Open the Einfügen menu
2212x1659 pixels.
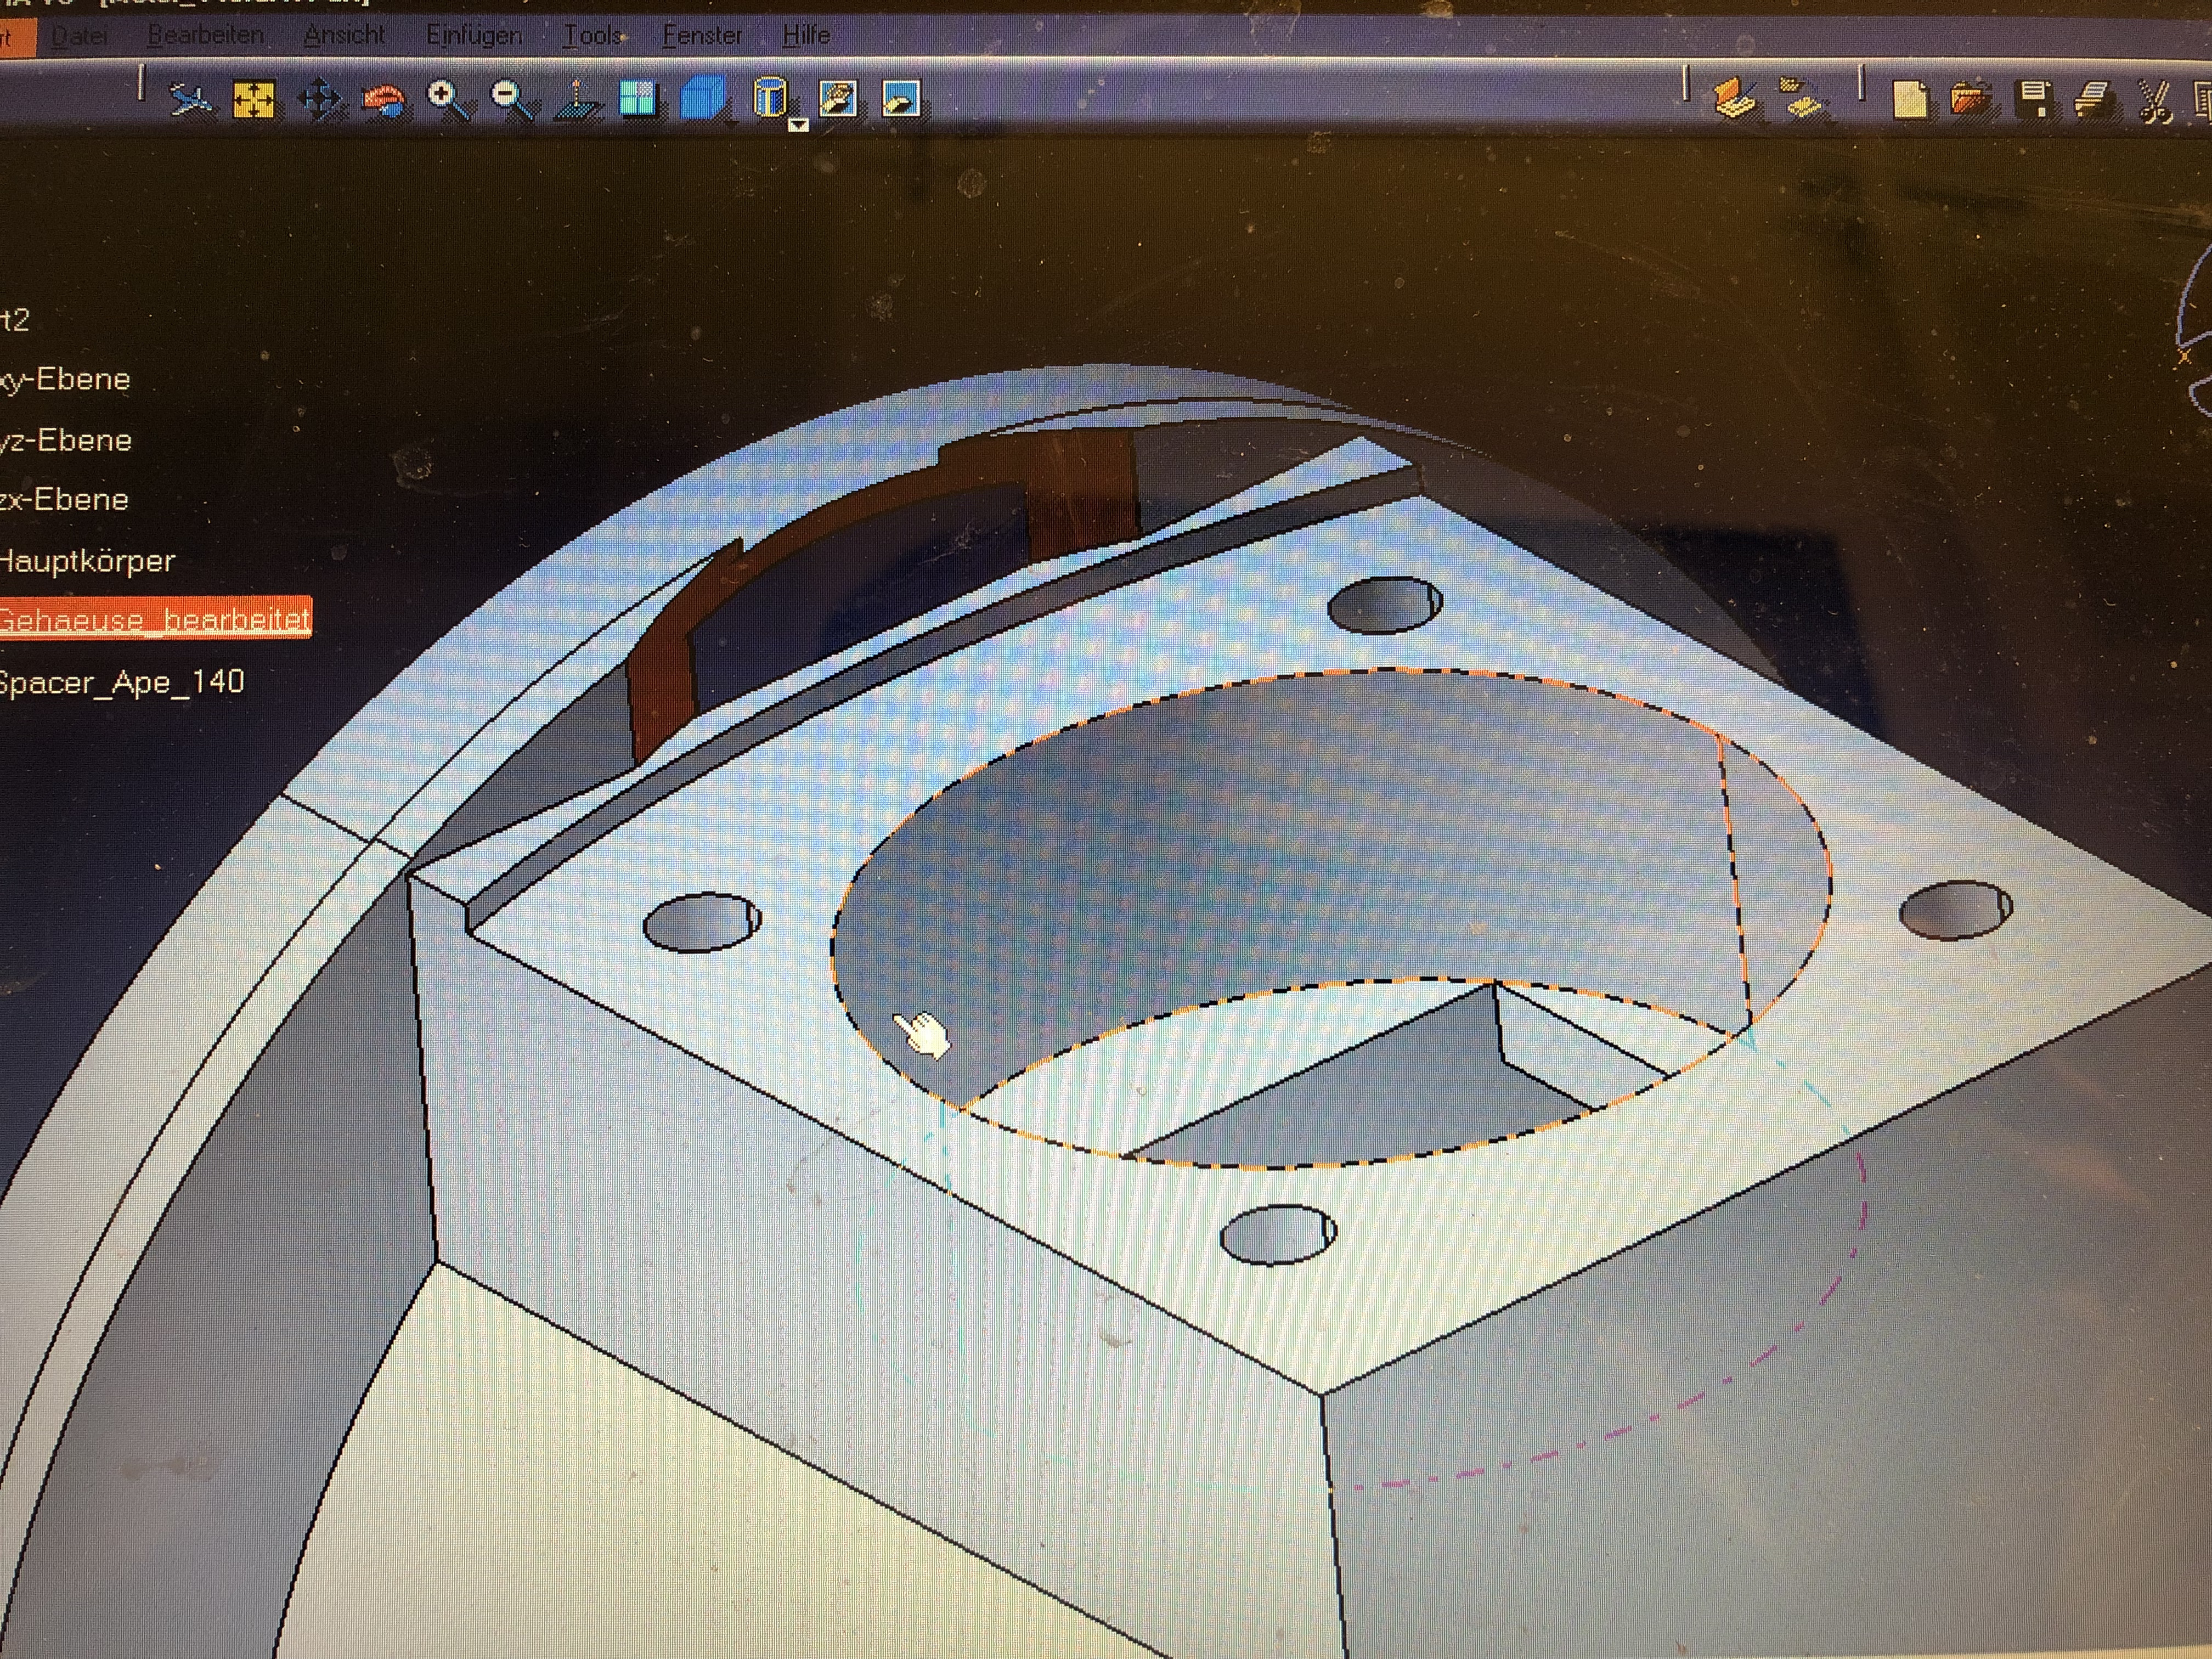[473, 36]
